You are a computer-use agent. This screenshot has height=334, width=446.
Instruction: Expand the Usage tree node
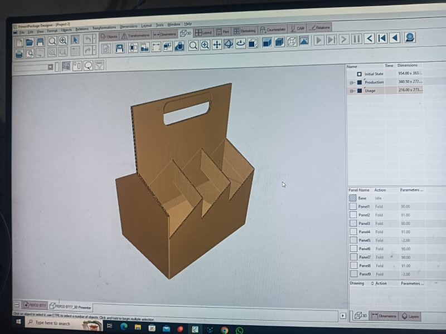352,91
